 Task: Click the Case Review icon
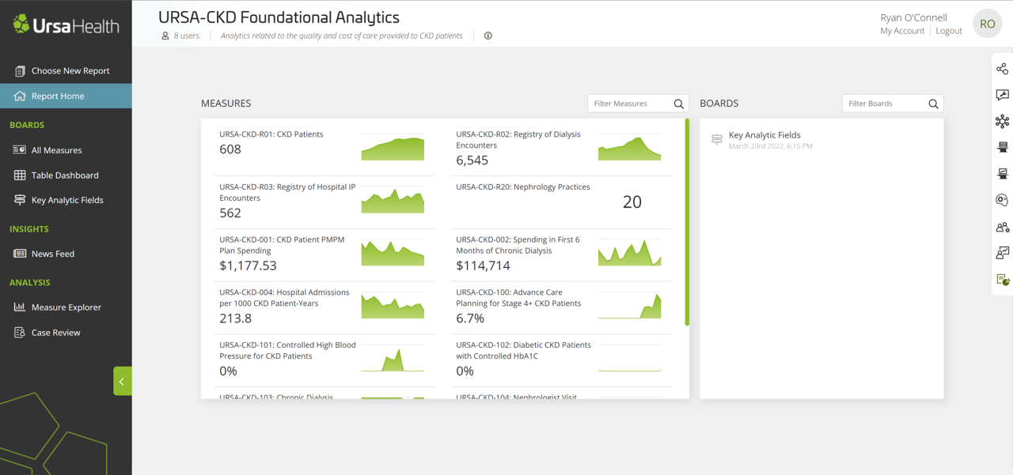tap(20, 333)
